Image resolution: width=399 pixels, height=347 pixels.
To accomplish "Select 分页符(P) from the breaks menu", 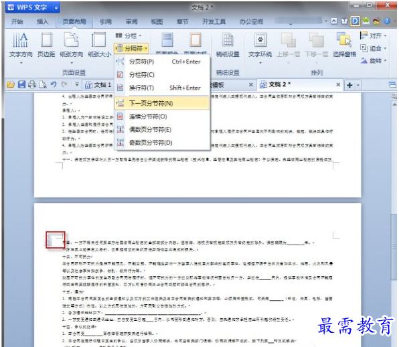I will coord(162,62).
